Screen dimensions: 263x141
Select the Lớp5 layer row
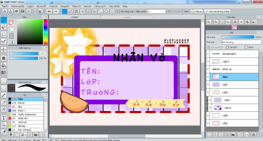pos(233,100)
